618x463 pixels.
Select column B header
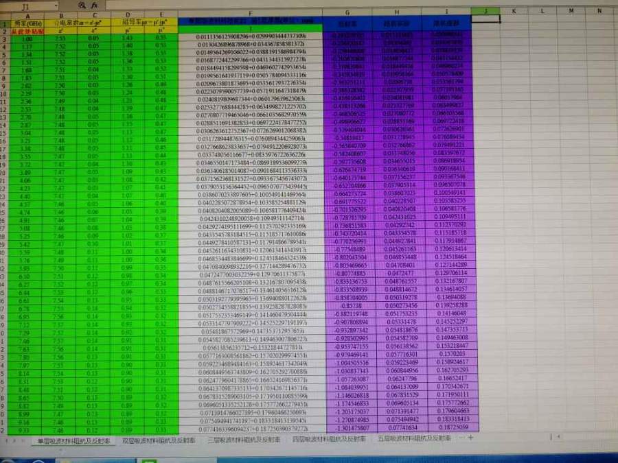(61, 16)
